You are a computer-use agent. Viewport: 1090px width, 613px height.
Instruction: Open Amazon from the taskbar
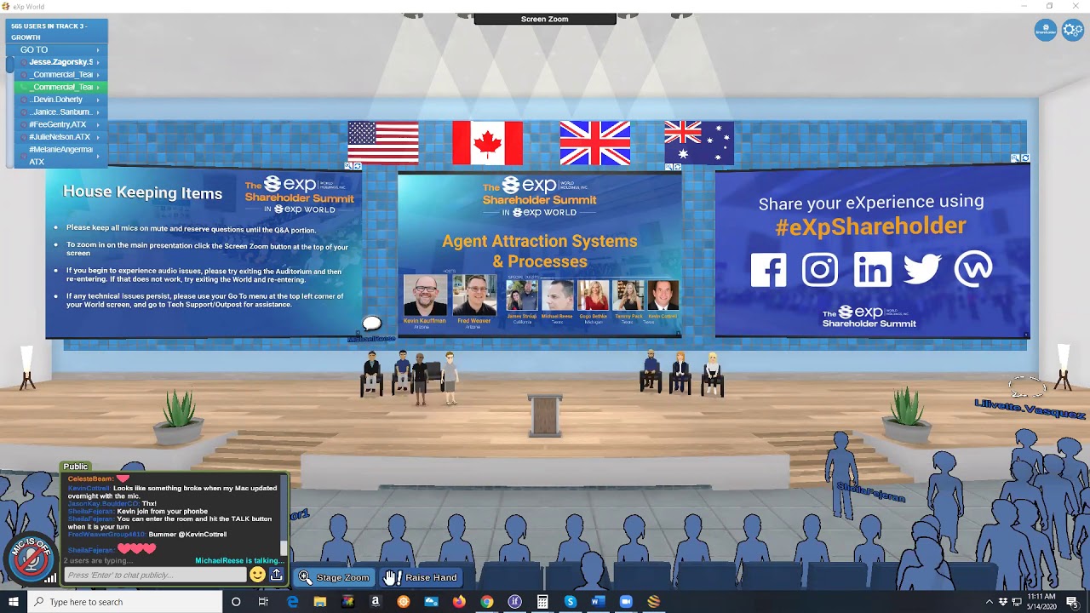coord(375,602)
